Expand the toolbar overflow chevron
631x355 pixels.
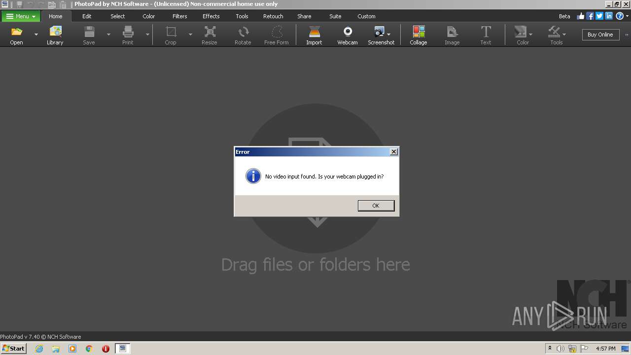click(627, 35)
